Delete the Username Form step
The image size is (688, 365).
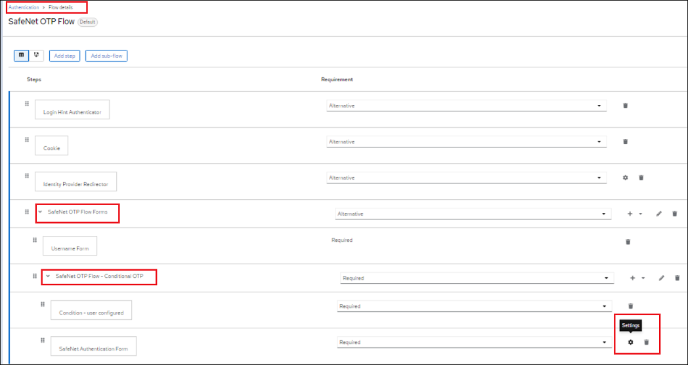click(x=628, y=242)
